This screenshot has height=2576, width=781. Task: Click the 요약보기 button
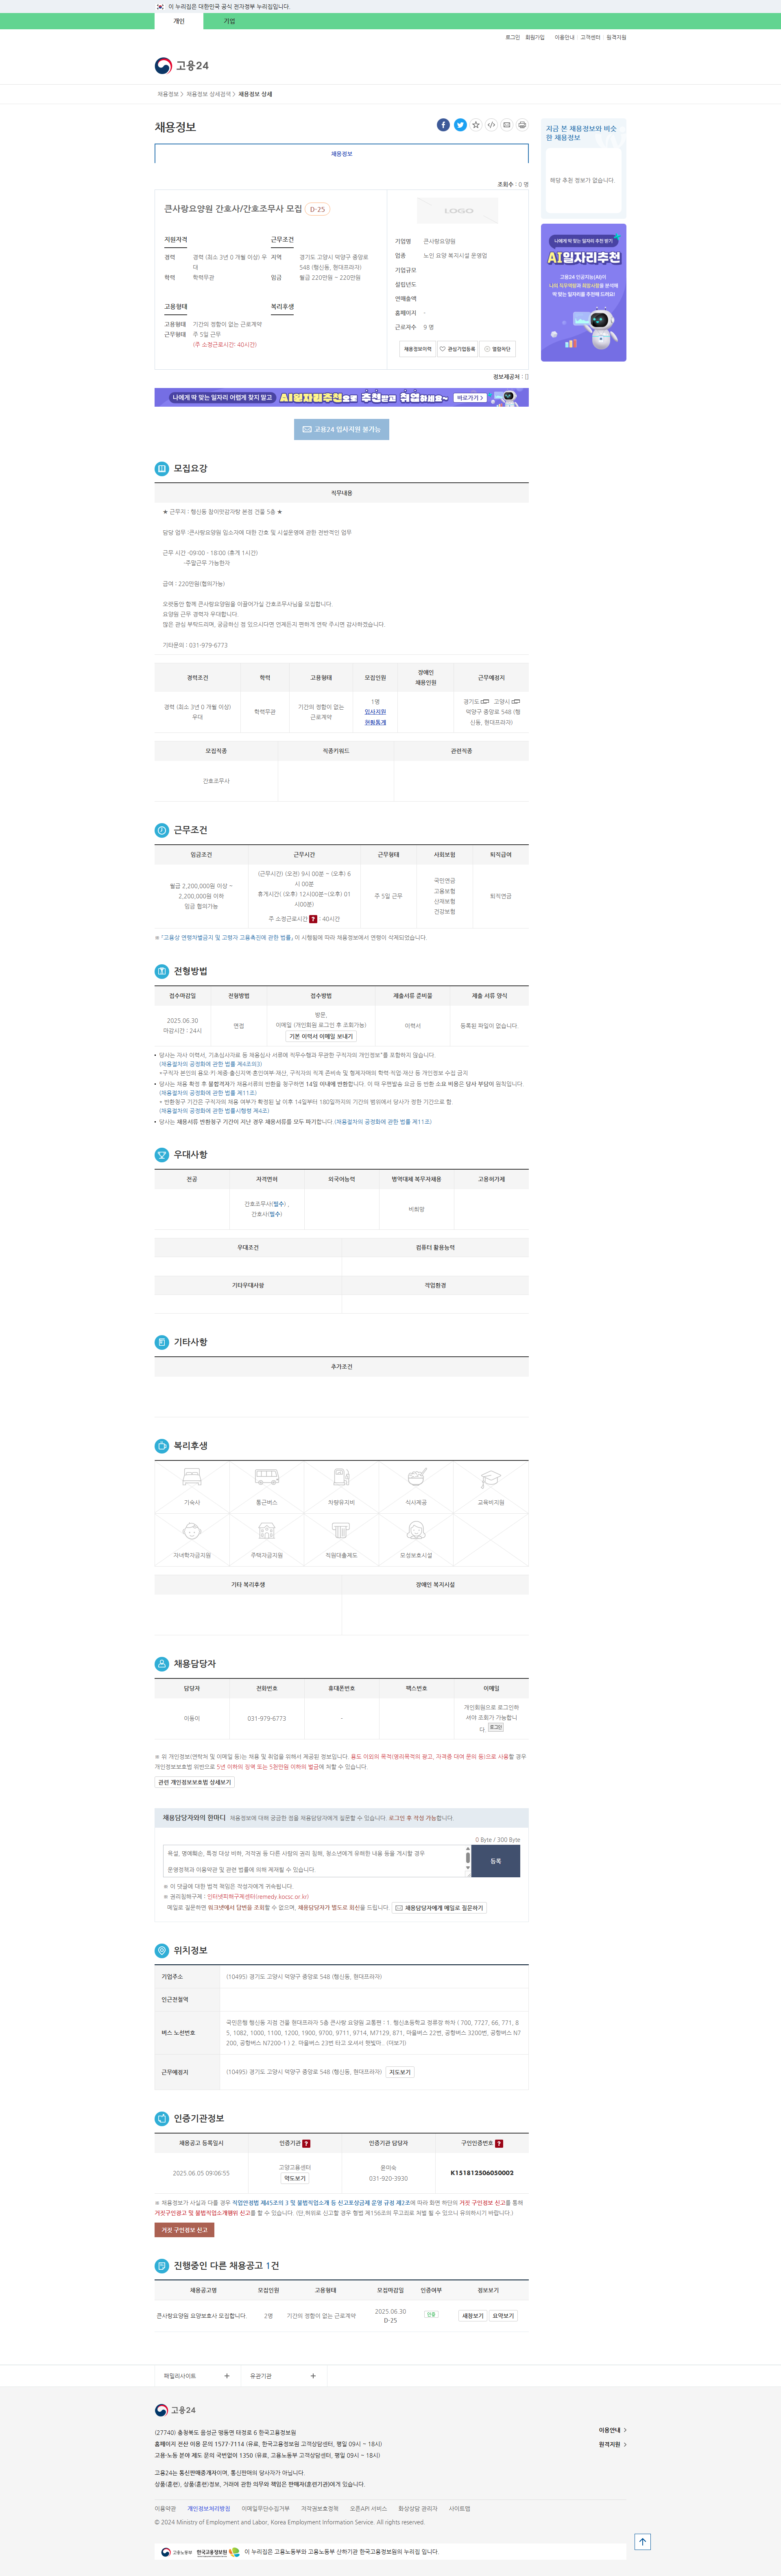pos(503,2316)
